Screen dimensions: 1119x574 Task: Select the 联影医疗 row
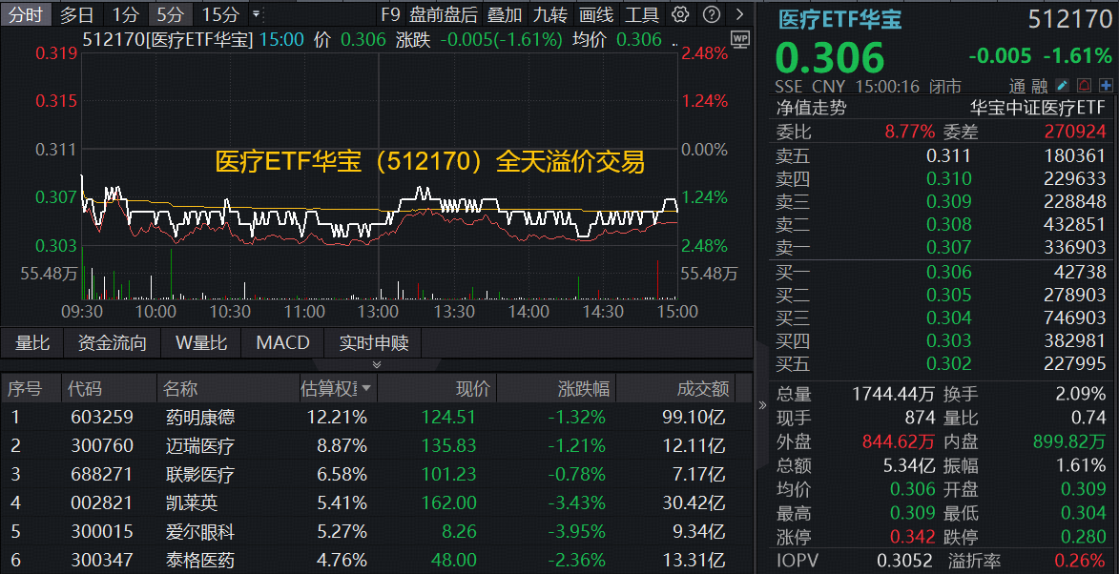pyautogui.click(x=377, y=474)
